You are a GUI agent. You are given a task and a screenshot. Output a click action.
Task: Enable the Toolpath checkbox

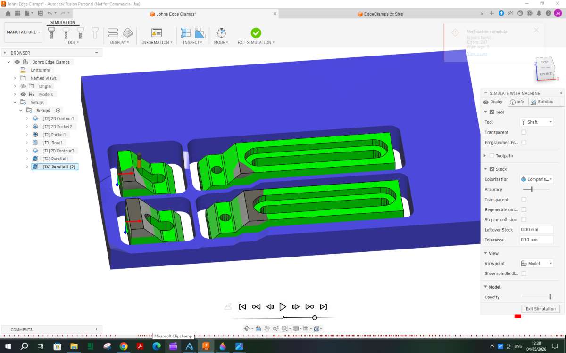492,156
